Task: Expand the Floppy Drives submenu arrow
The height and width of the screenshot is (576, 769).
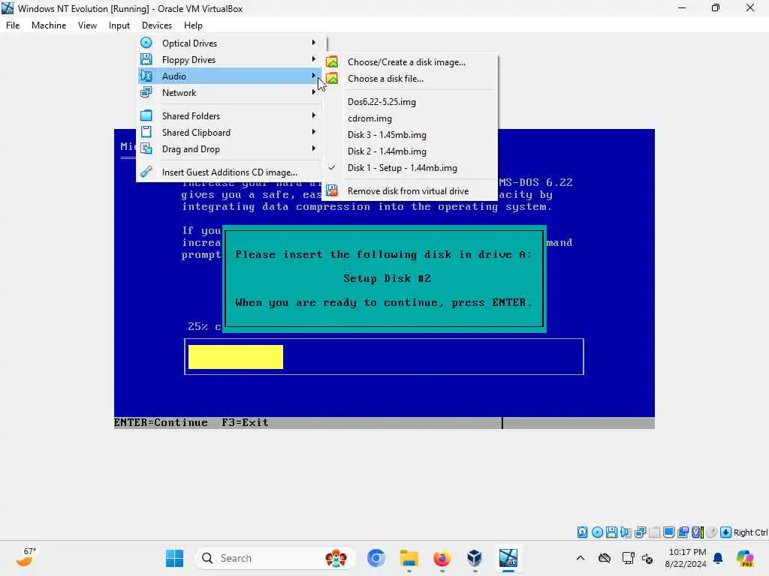Action: pos(314,59)
